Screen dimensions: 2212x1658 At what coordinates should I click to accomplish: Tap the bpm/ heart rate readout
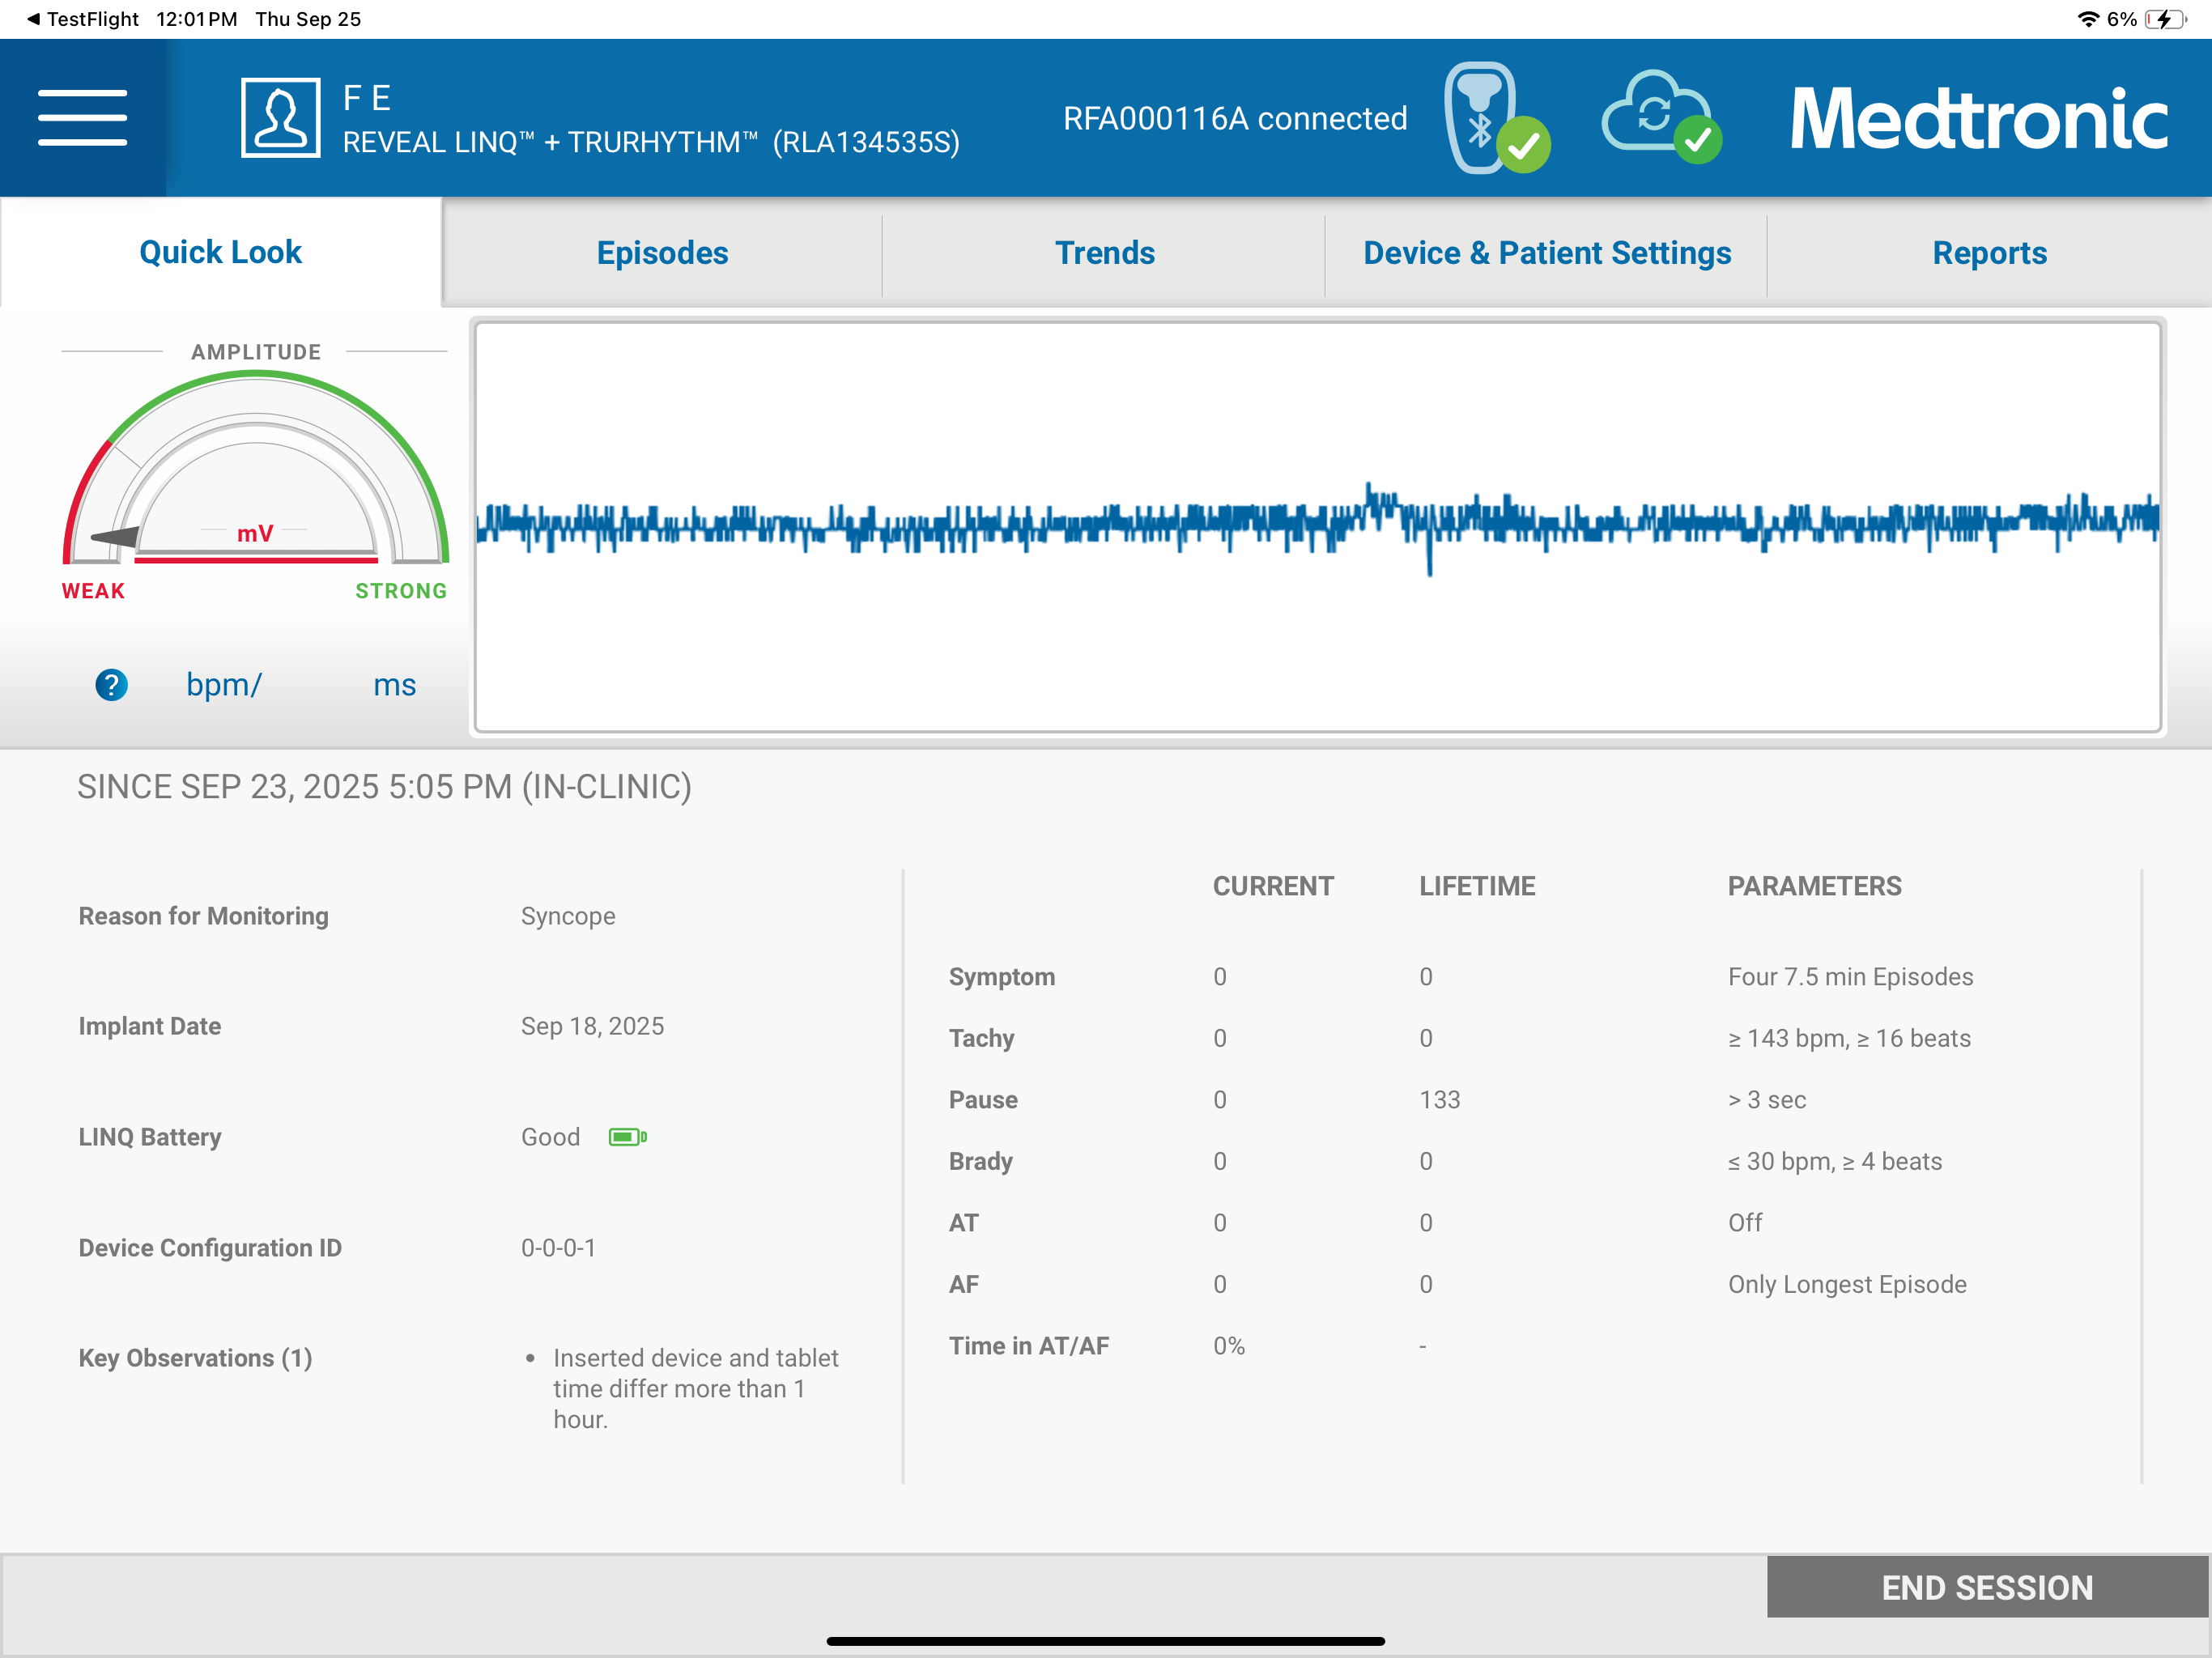pos(224,685)
